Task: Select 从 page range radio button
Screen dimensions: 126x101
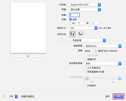Action: (70, 23)
